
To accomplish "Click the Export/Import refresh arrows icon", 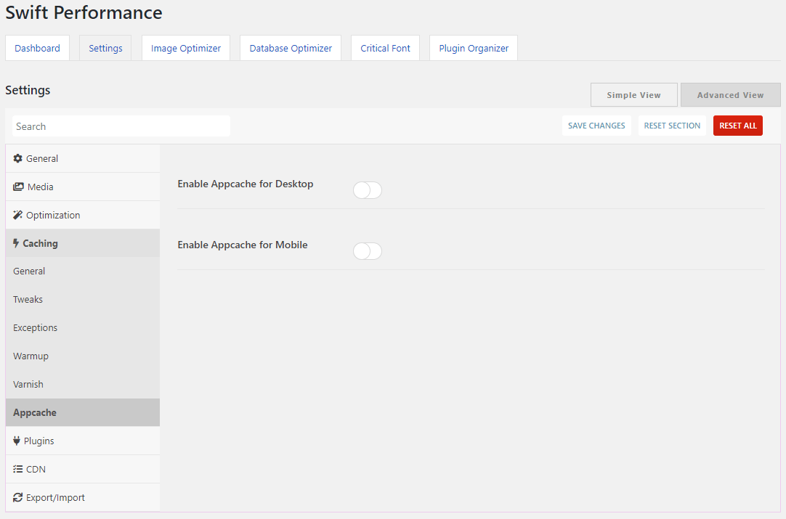I will (17, 497).
